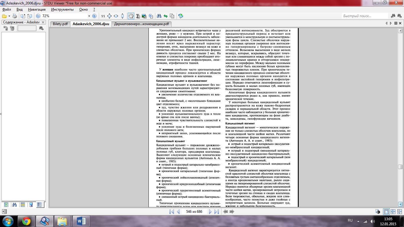Open the Файл menu
The width and height of the screenshot is (404, 227).
tap(7, 9)
